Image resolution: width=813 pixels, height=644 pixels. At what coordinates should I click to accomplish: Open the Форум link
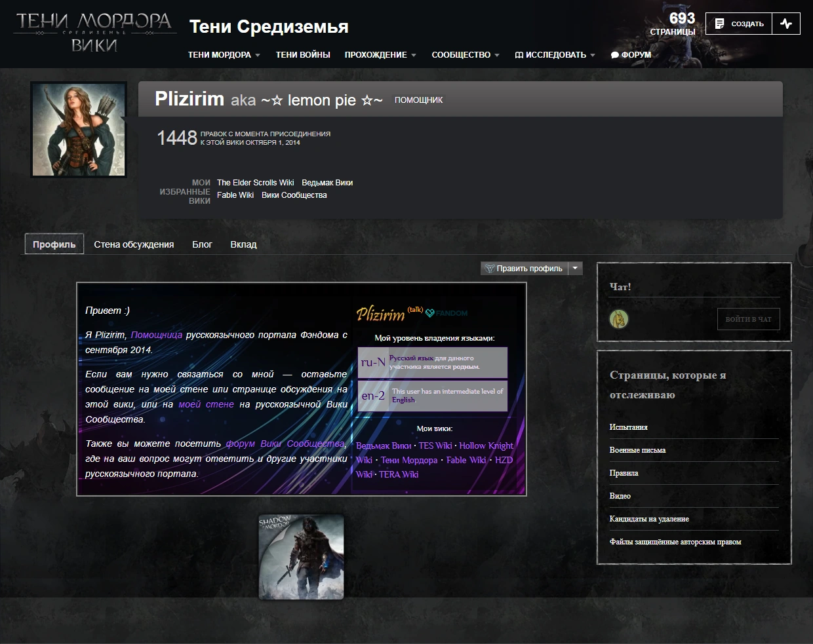(631, 55)
